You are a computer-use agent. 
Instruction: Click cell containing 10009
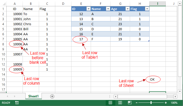coord(15,69)
